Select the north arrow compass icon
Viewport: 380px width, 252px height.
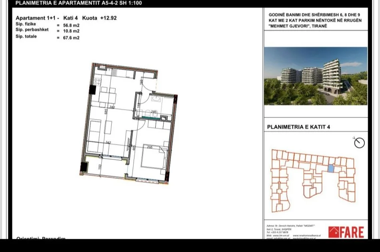click(359, 143)
